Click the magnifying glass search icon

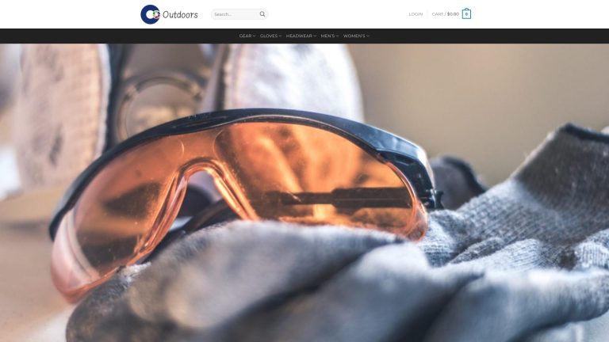point(262,14)
